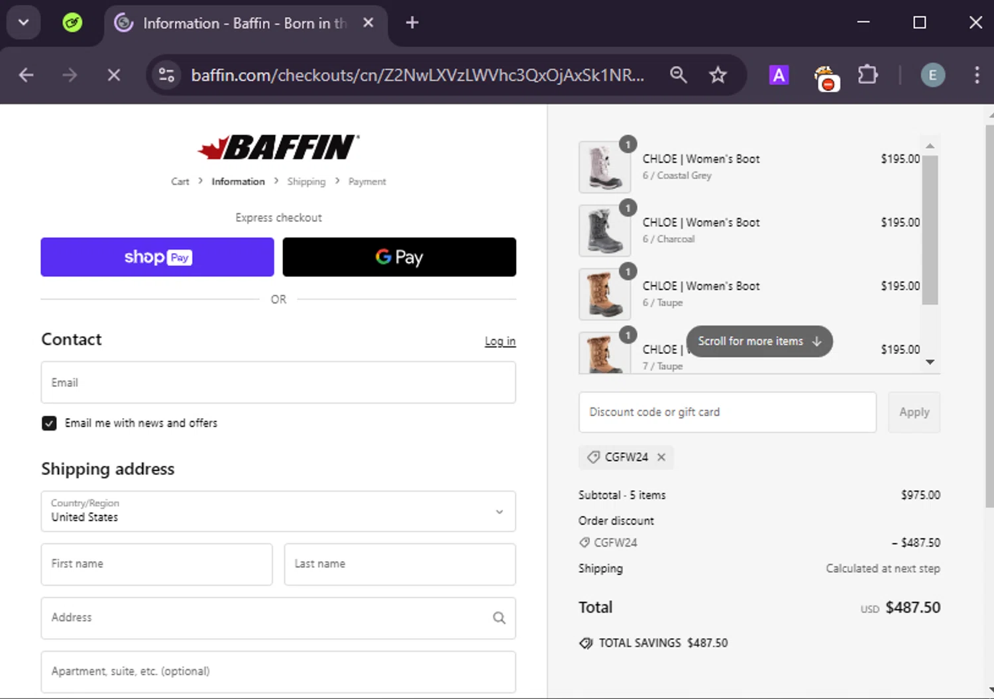
Task: Click the Baffin logo
Action: pyautogui.click(x=278, y=147)
